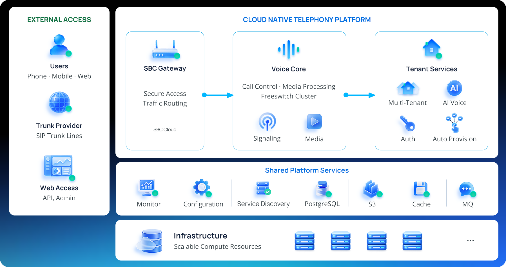Click the Multi-Tenant house icon
Viewport: 506px width, 267px height.
(408, 88)
